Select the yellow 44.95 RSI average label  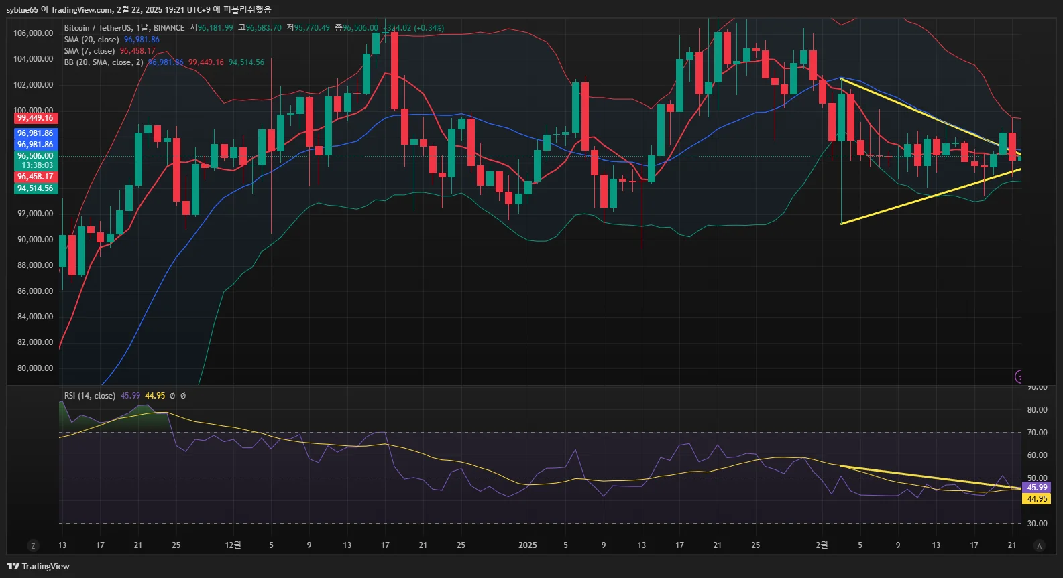pyautogui.click(x=1037, y=499)
